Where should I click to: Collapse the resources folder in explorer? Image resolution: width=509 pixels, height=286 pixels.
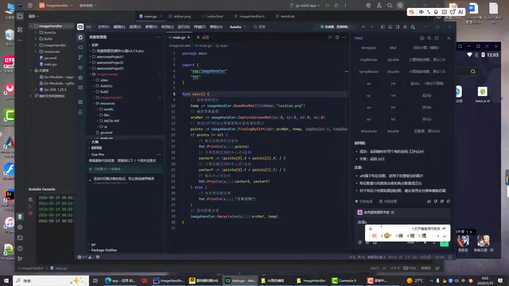(x=107, y=103)
